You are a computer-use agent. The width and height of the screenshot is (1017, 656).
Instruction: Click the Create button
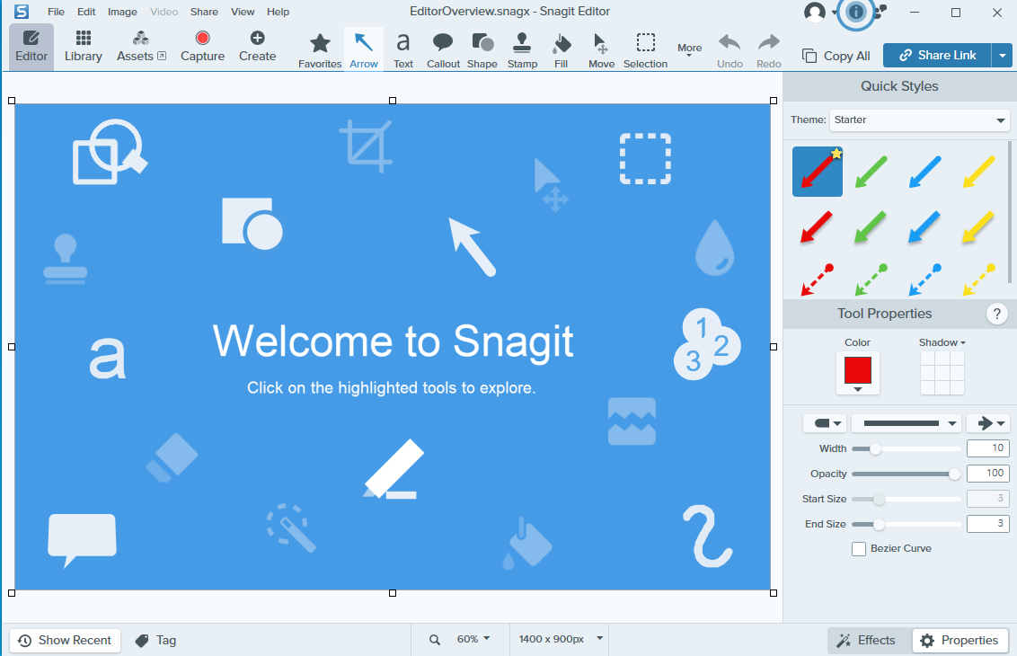click(258, 46)
